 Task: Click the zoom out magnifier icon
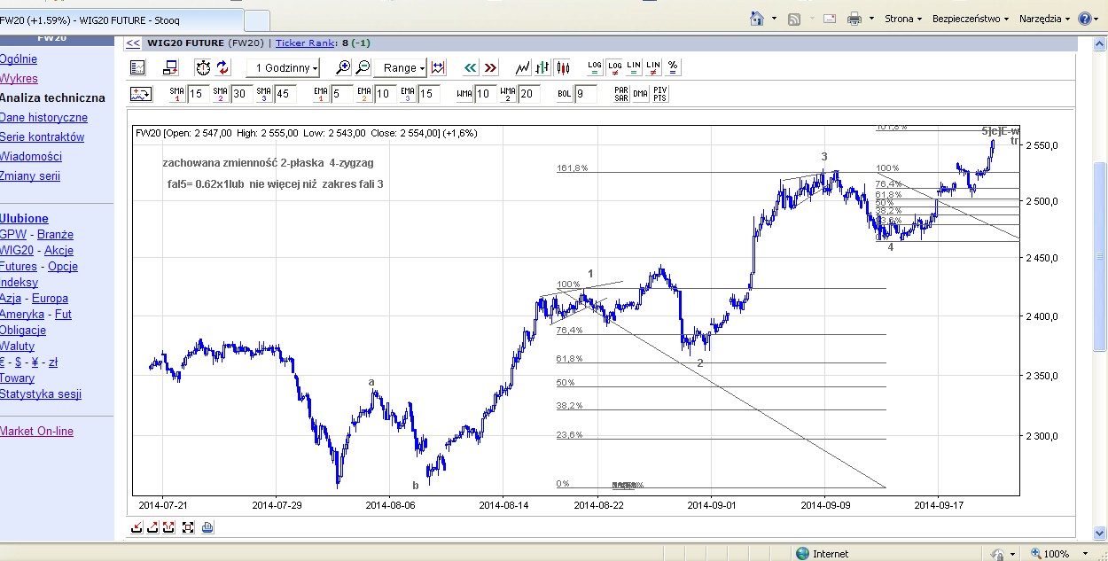[363, 67]
